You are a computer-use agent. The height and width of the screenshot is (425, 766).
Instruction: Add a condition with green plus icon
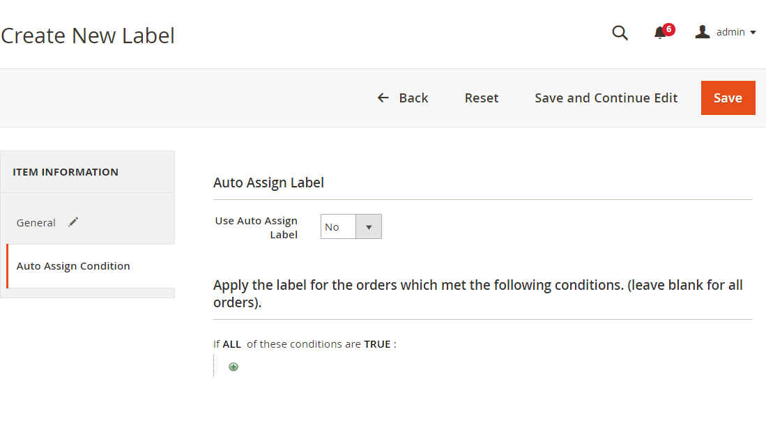coord(233,367)
